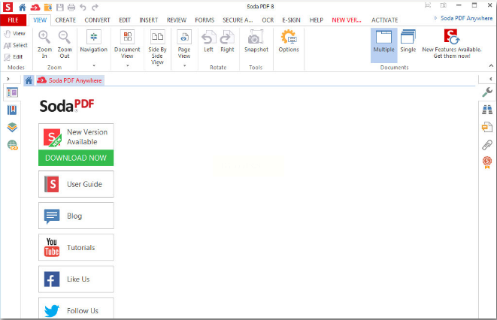Open the bookmarks panel icon
The image size is (497, 320).
point(12,110)
